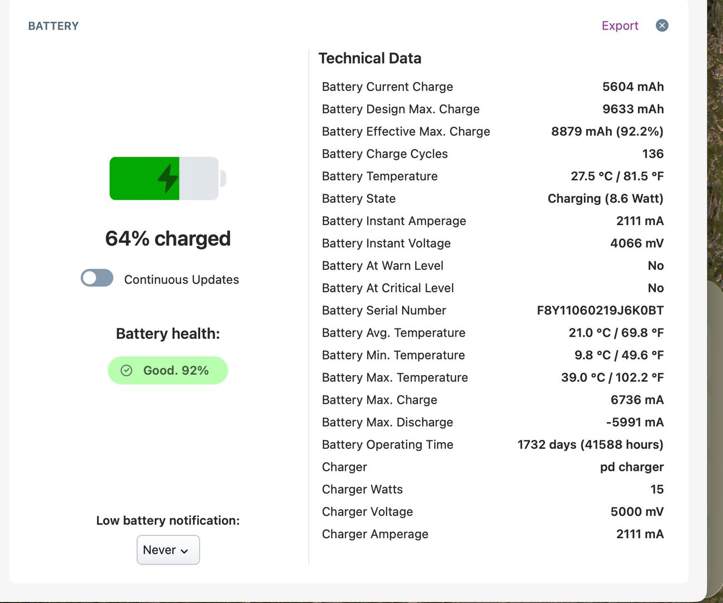Click the checkmark icon in the health badge
Screen dimensions: 723x603
tap(127, 371)
